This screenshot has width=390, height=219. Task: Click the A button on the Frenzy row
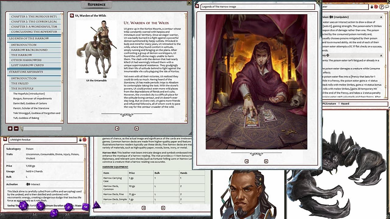381,55
